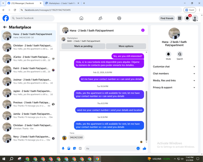Open the notifications bell with badge
This screenshot has height=162, width=203.
(187, 18)
